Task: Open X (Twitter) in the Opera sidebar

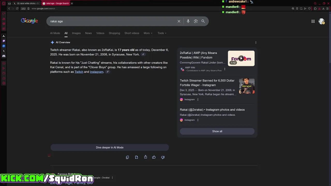Action: [x=4, y=51]
